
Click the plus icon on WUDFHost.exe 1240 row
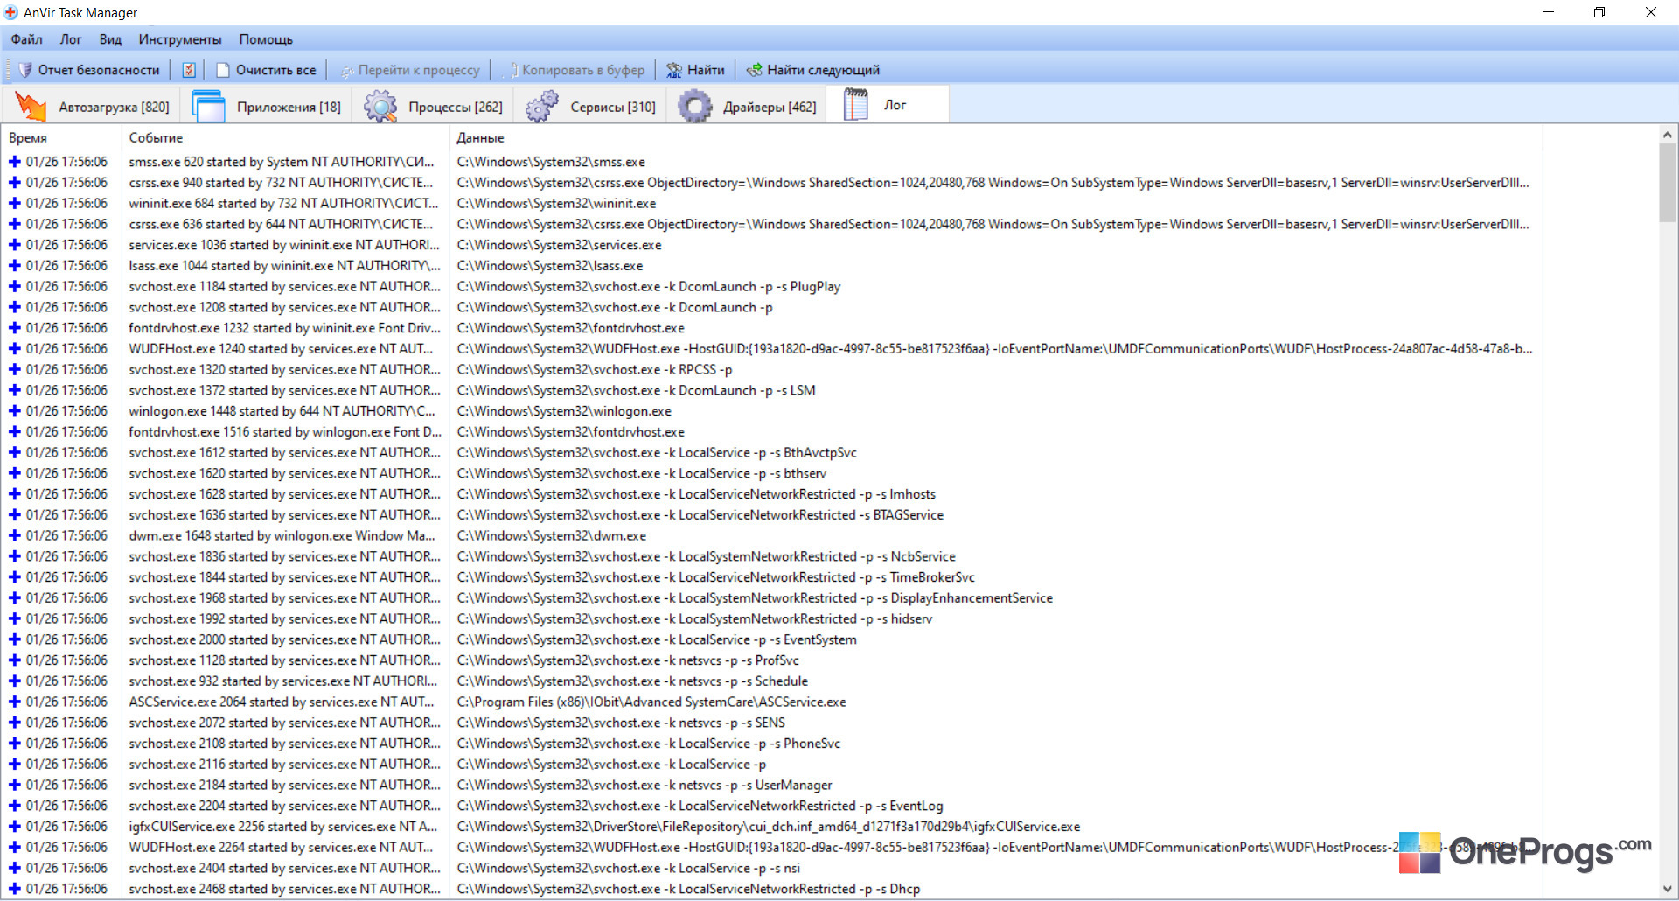tap(15, 349)
